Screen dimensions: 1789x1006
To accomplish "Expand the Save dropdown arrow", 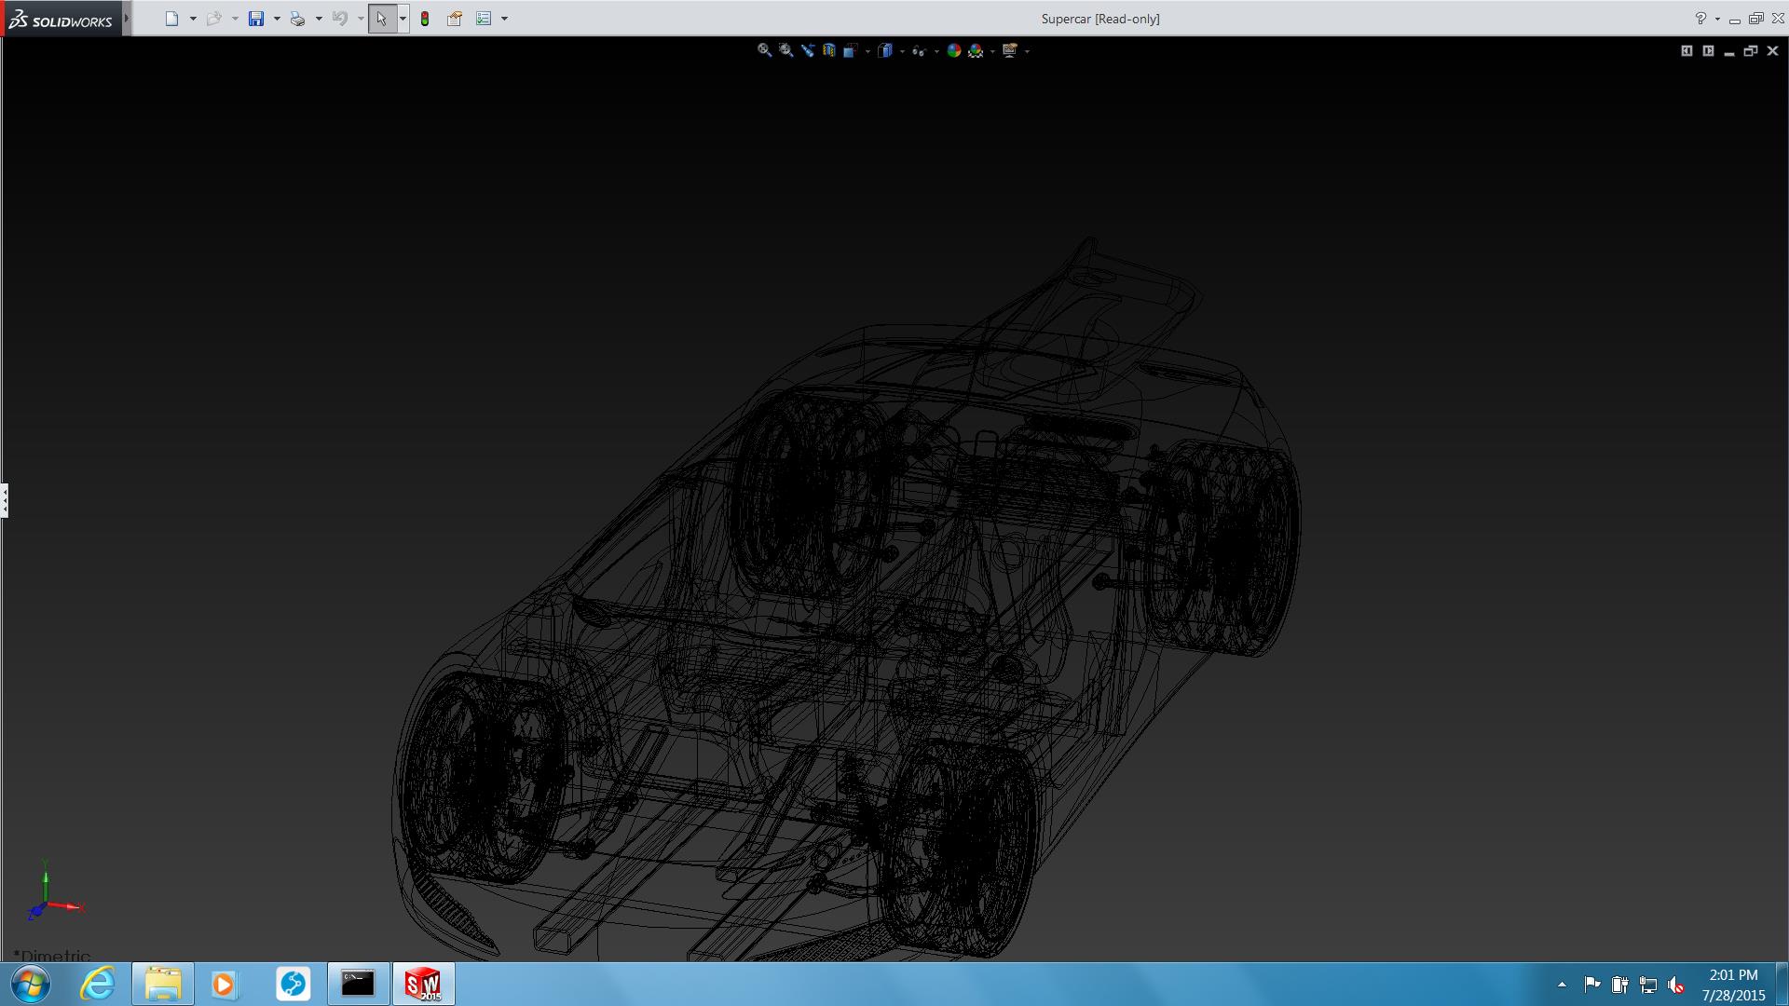I will click(277, 19).
